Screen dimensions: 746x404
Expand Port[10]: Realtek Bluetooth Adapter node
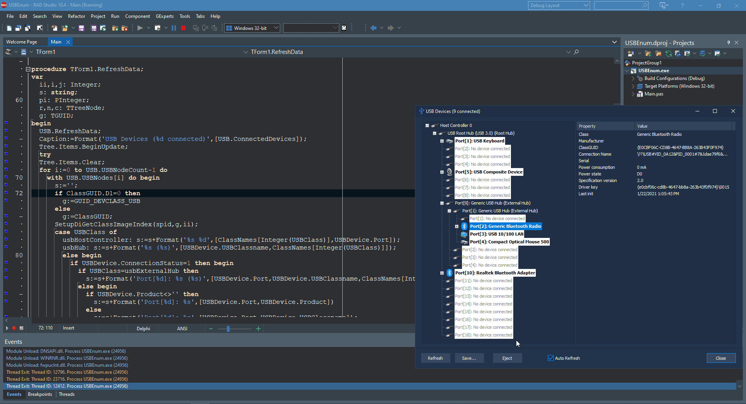(x=442, y=273)
